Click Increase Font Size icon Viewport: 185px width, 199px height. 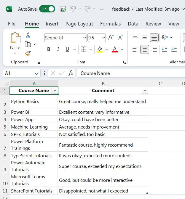click(111, 37)
